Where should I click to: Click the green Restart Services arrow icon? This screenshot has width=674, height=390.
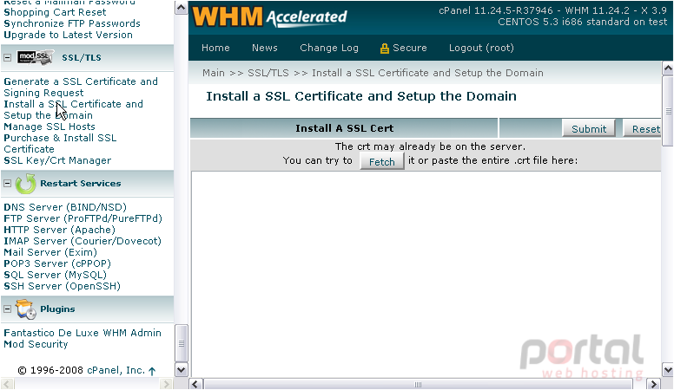pyautogui.click(x=25, y=184)
